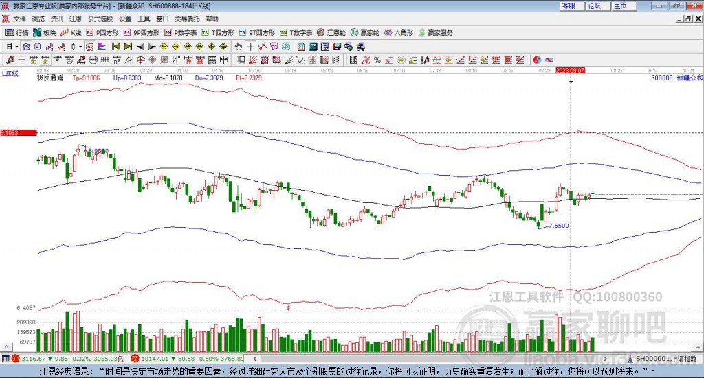This screenshot has height=378, width=704.
Task: Click the red-blue yin-yang icon
Action: (x=537, y=60)
